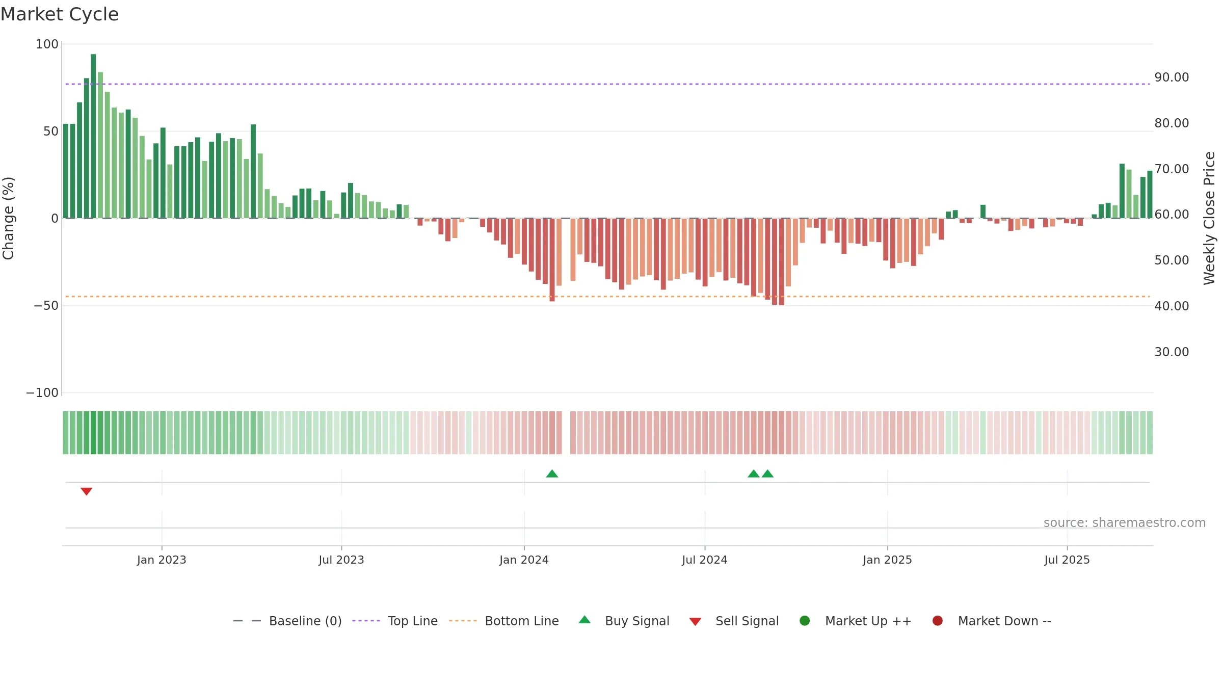Click the green Market Up circle icon
This screenshot has height=688, width=1223.
[805, 621]
